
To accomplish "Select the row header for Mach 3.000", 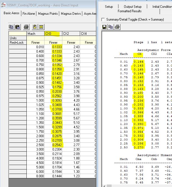I will click(18, 149).
